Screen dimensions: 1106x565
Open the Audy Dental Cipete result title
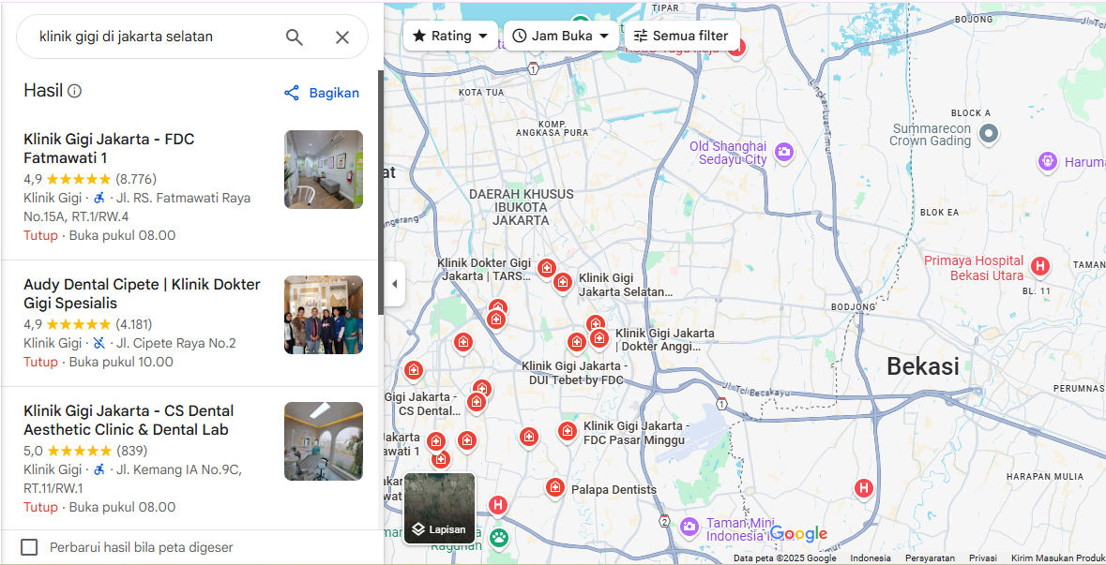(x=142, y=294)
